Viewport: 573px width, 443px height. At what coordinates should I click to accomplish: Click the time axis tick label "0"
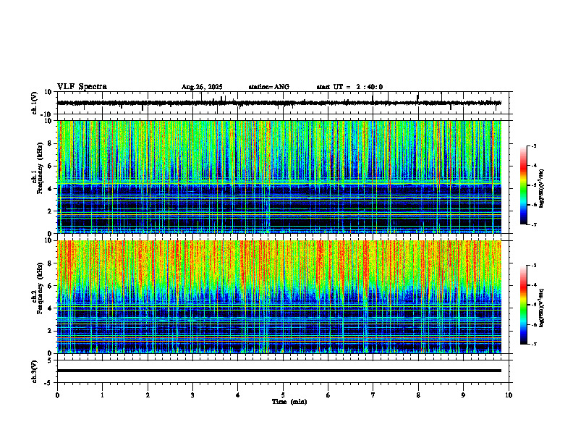coord(57,395)
